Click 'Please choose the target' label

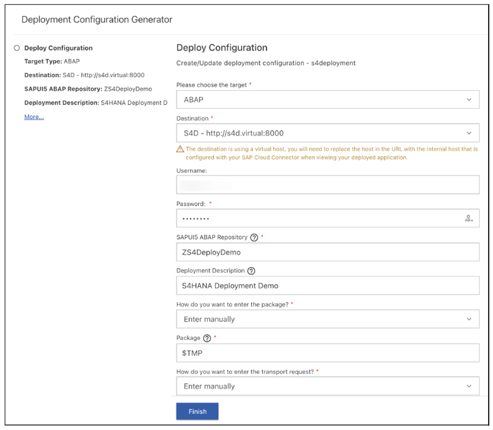tap(212, 85)
